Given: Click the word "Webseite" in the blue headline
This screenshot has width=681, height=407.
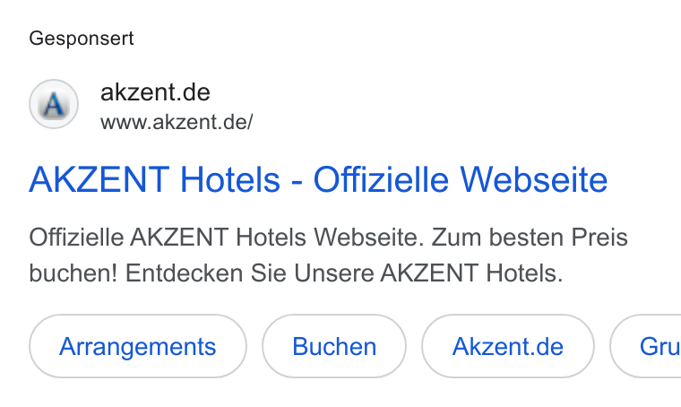Looking at the screenshot, I should (x=534, y=179).
